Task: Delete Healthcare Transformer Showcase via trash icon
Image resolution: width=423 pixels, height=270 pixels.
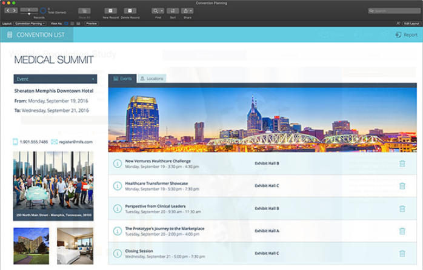Action: click(x=402, y=186)
